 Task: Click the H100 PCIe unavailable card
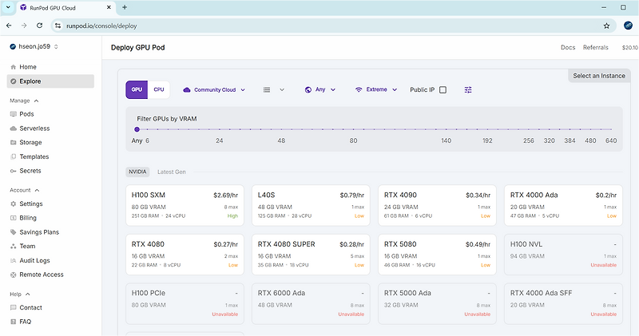coord(185,303)
